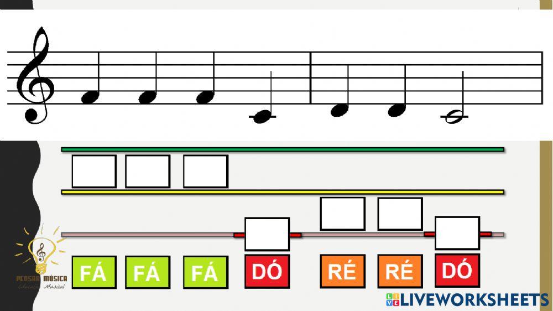
Task: Click the first quarter note on the staff
Action: click(x=90, y=97)
